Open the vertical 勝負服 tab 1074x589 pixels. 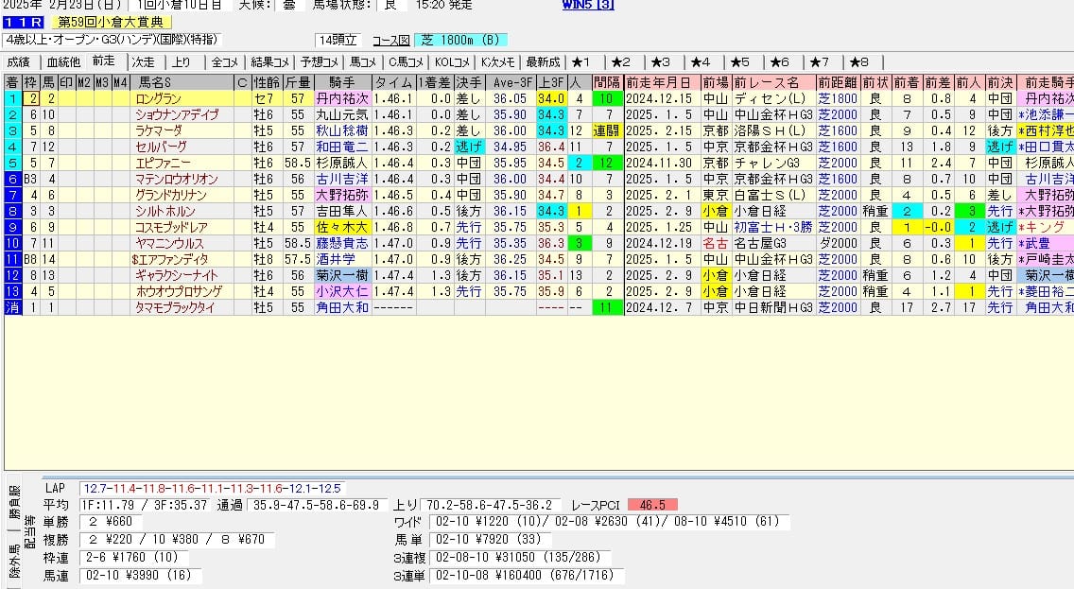click(13, 502)
